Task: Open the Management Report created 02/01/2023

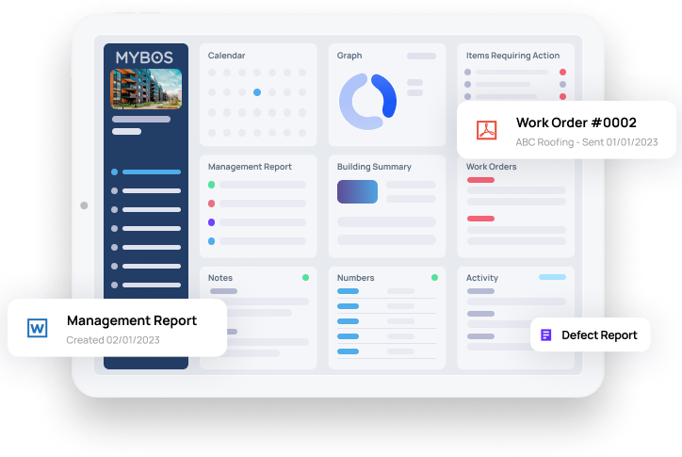Action: pyautogui.click(x=118, y=328)
